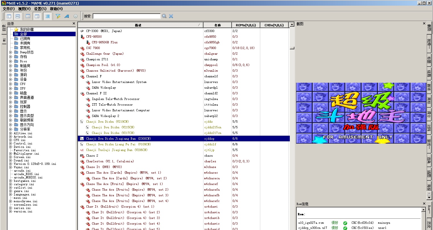Select the 显示类型 folder icon

point(16,116)
